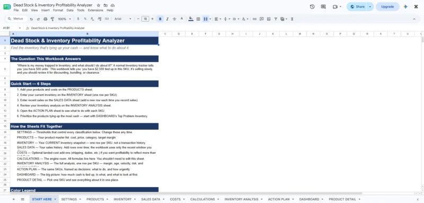Add a new sheet with plus button
The height and width of the screenshot is (203, 424).
[14, 199]
